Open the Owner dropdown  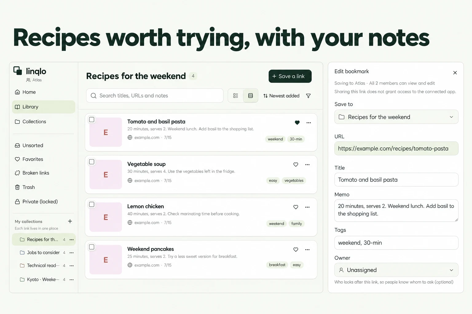click(x=396, y=270)
